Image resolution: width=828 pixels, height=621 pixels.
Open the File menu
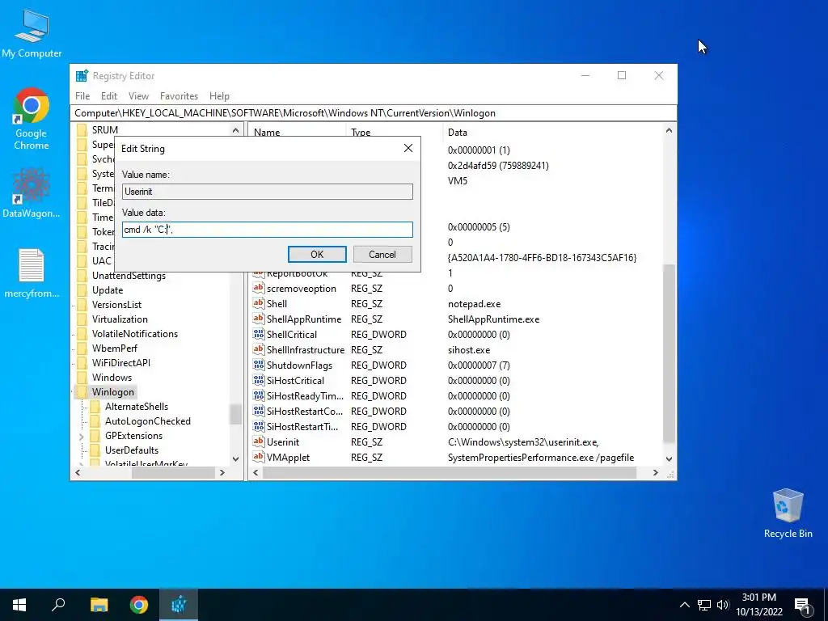click(x=82, y=96)
